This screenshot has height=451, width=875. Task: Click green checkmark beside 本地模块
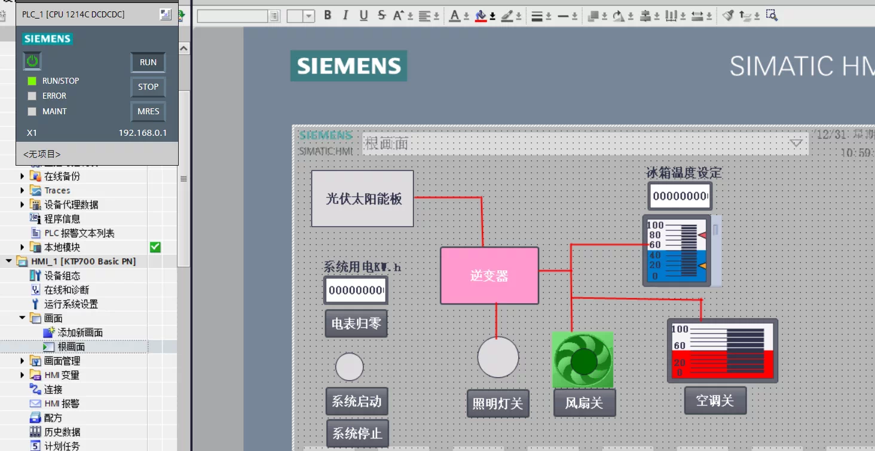tap(155, 247)
